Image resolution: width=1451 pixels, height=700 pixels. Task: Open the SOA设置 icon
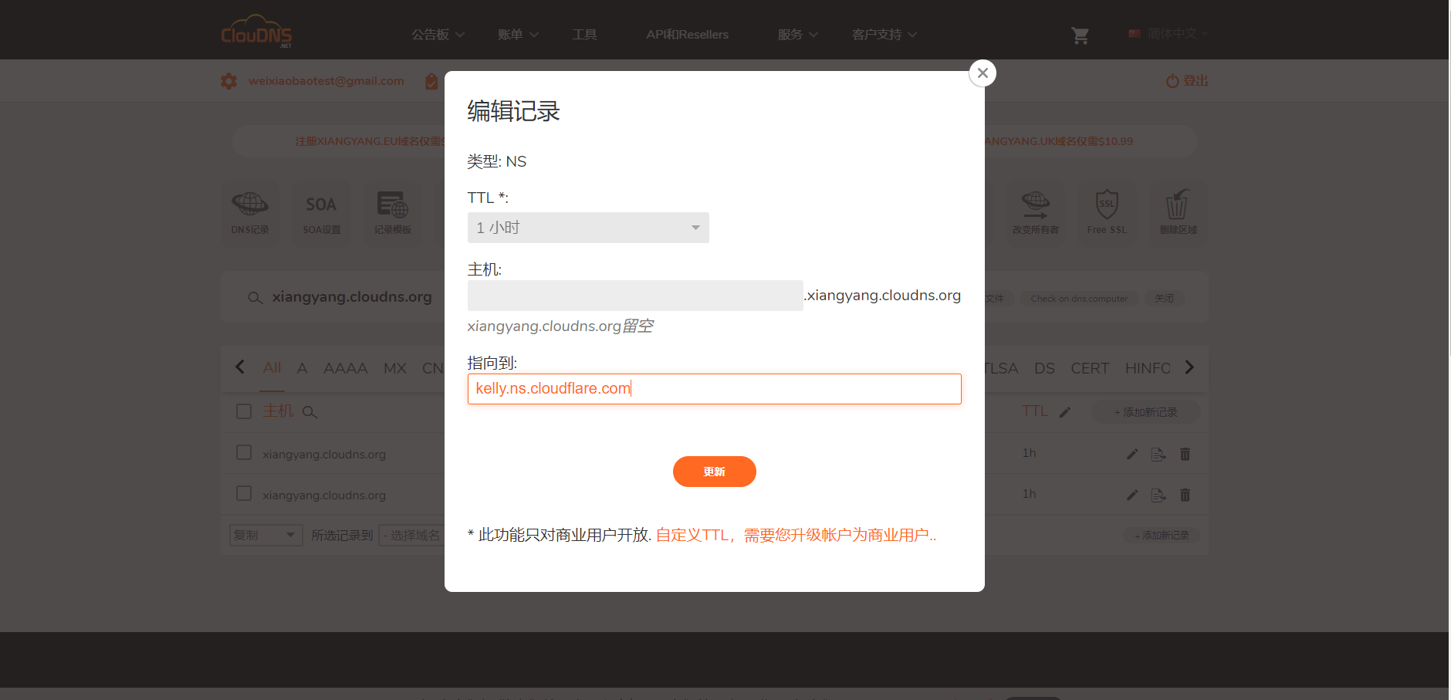pos(322,214)
